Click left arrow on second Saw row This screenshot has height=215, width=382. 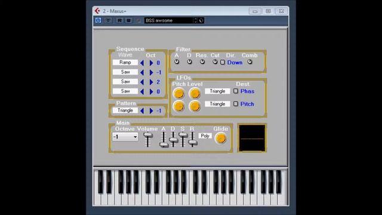coord(142,72)
